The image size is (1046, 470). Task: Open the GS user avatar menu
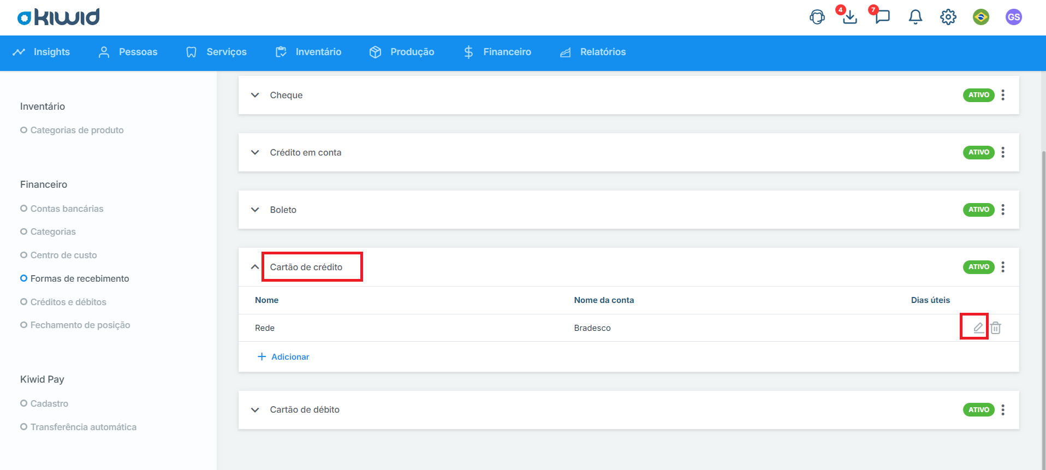pyautogui.click(x=1014, y=17)
